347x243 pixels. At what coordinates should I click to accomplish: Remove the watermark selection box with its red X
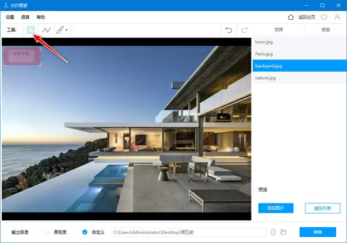pyautogui.click(x=37, y=49)
